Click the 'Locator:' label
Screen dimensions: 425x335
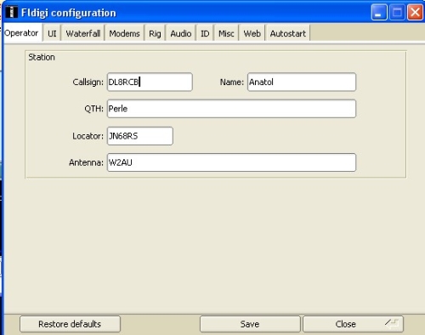point(88,136)
